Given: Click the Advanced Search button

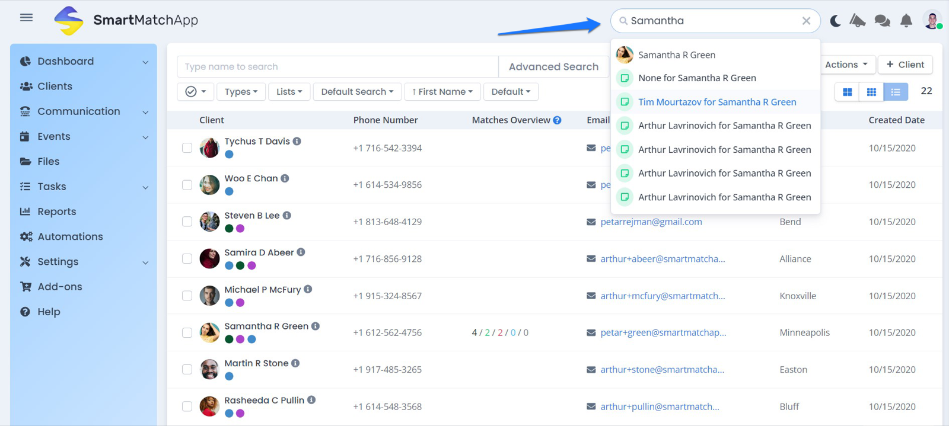Looking at the screenshot, I should coord(553,67).
